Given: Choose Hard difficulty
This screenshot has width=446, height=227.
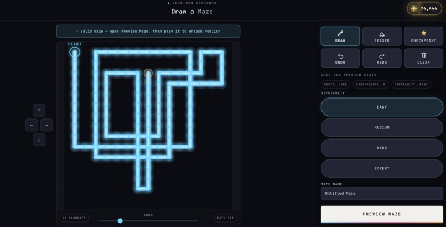Looking at the screenshot, I should [x=382, y=148].
